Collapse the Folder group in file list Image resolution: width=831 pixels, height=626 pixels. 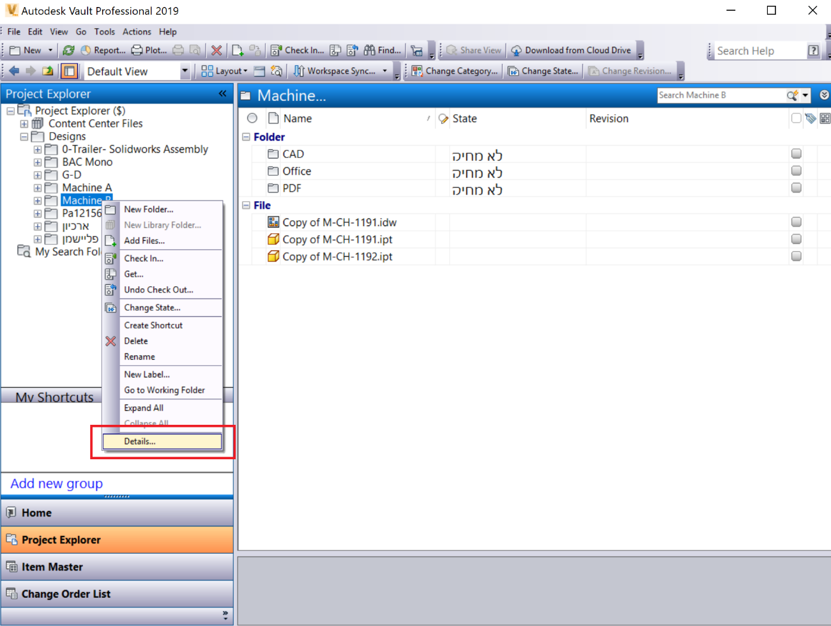coord(246,137)
